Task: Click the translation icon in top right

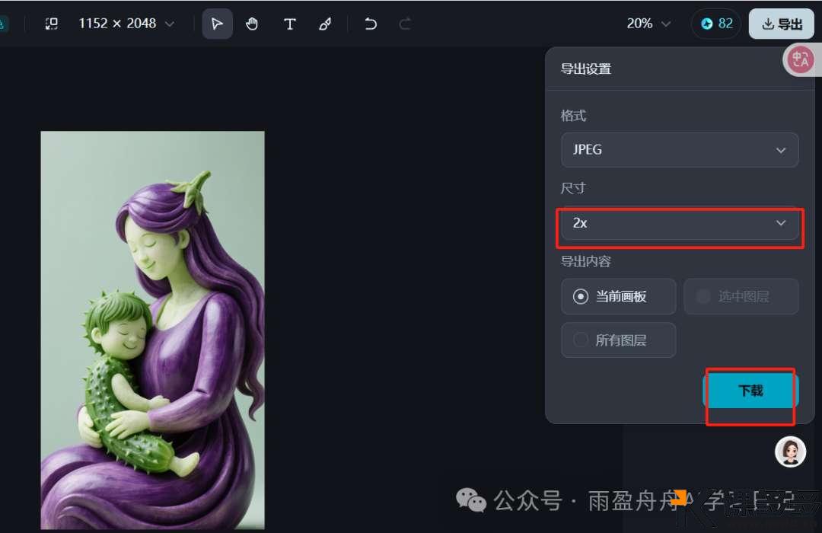Action: [x=800, y=59]
